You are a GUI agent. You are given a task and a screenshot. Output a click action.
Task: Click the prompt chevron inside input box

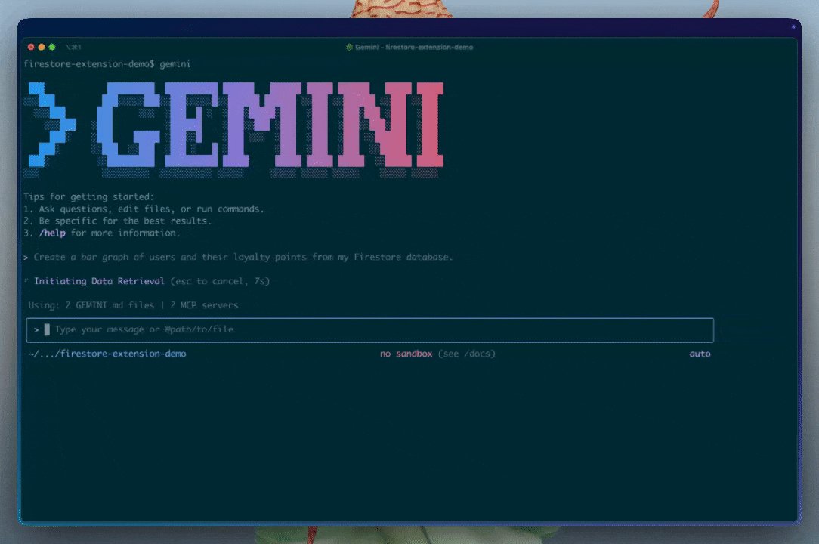[x=36, y=330]
